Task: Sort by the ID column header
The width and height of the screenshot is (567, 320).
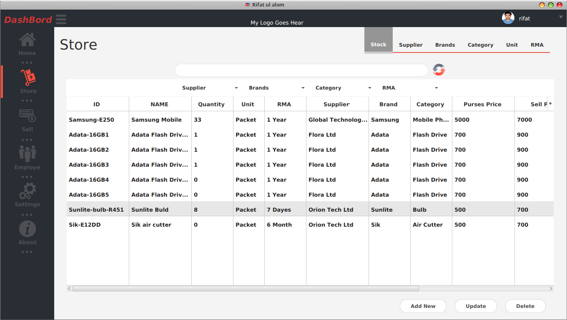Action: pos(98,104)
